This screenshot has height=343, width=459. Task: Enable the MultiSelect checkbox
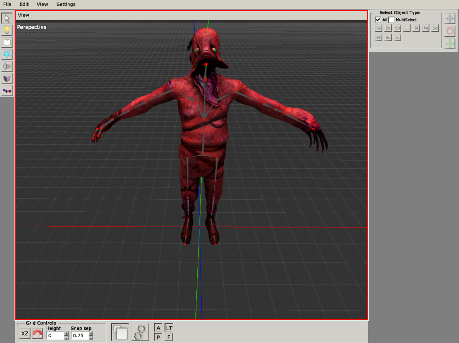point(391,20)
